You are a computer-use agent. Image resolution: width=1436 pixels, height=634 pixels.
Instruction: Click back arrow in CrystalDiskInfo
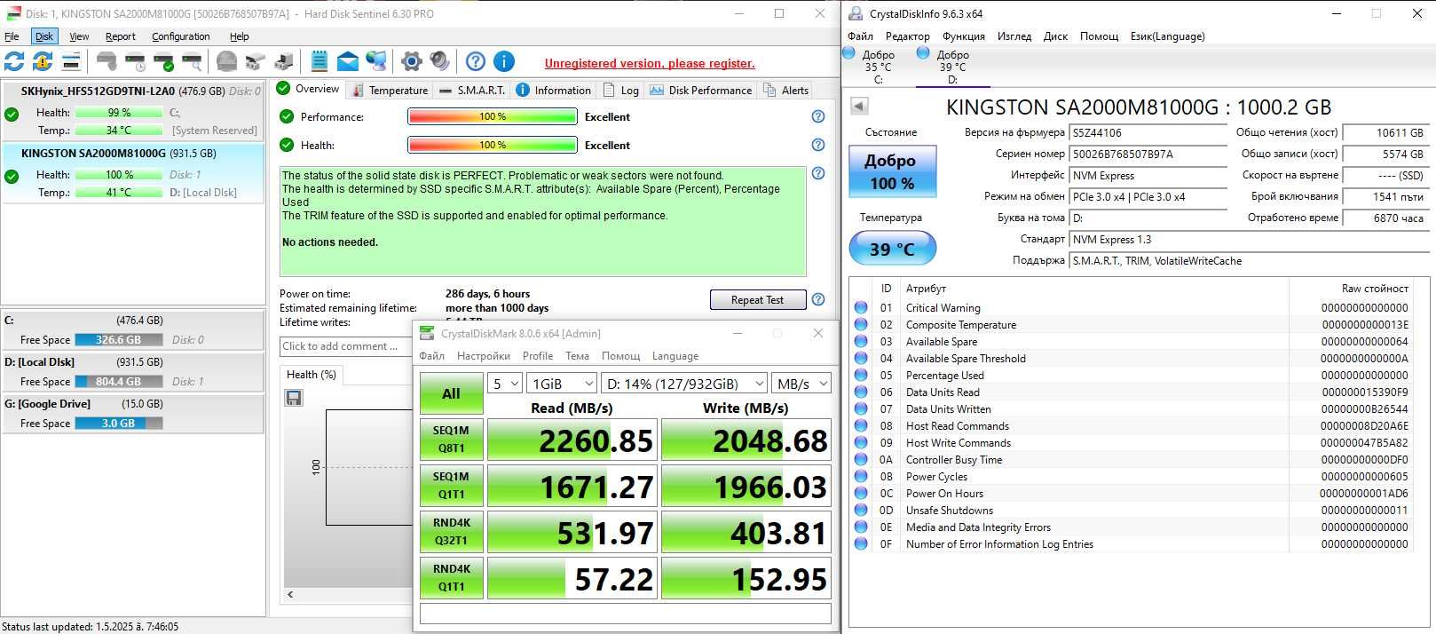(859, 107)
